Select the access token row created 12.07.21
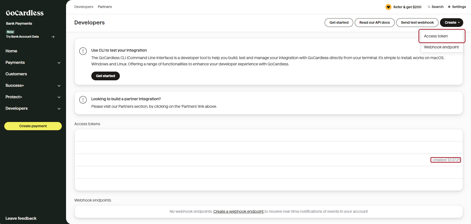 [268, 160]
